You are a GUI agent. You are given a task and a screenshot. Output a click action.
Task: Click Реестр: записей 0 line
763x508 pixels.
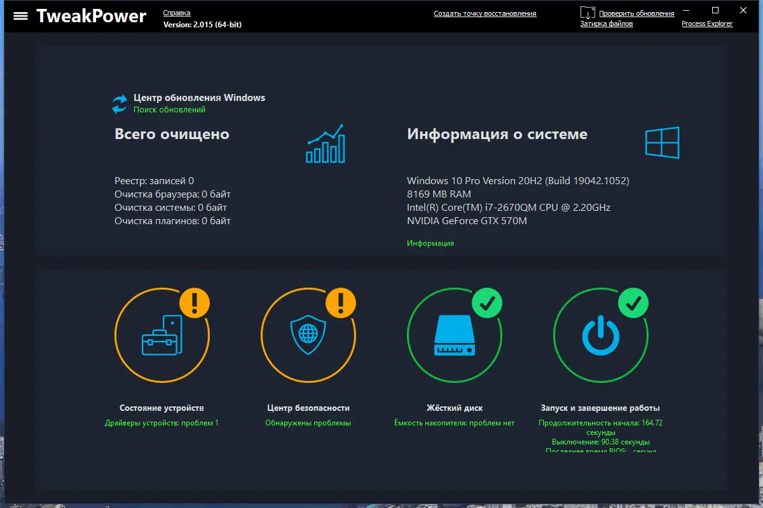[x=154, y=181]
